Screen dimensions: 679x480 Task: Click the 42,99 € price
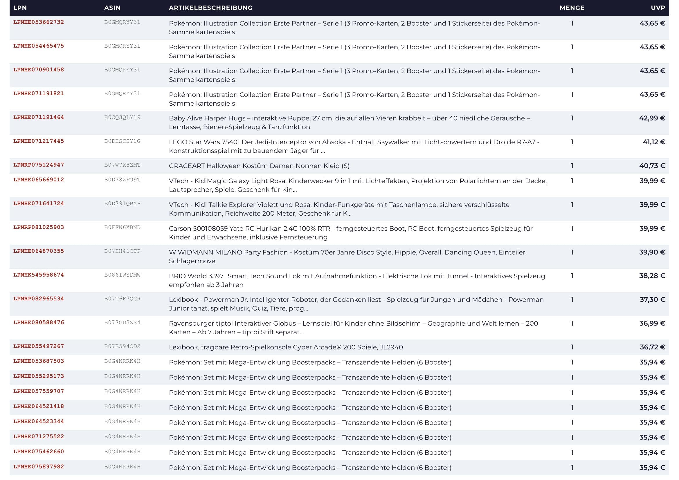pos(652,118)
